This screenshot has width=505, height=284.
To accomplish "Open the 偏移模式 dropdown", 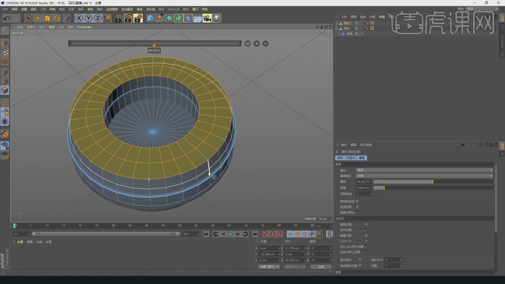I will (x=424, y=176).
